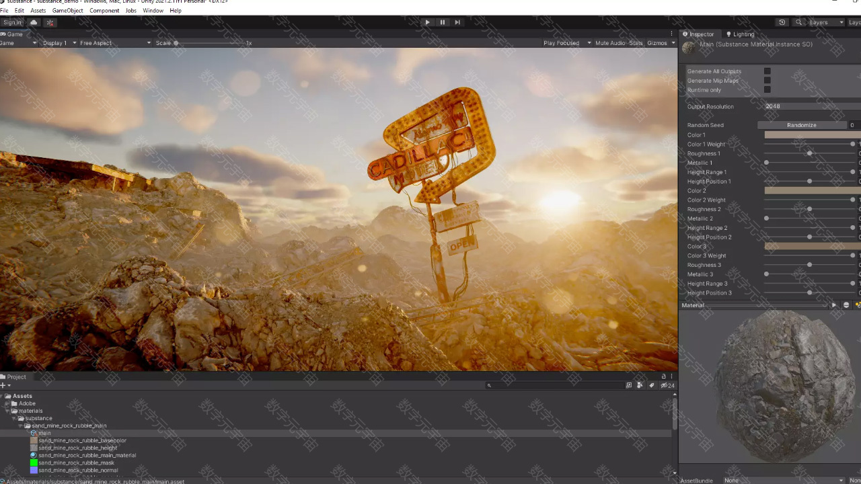Advance one frame with the step button
This screenshot has height=484, width=861.
click(457, 22)
